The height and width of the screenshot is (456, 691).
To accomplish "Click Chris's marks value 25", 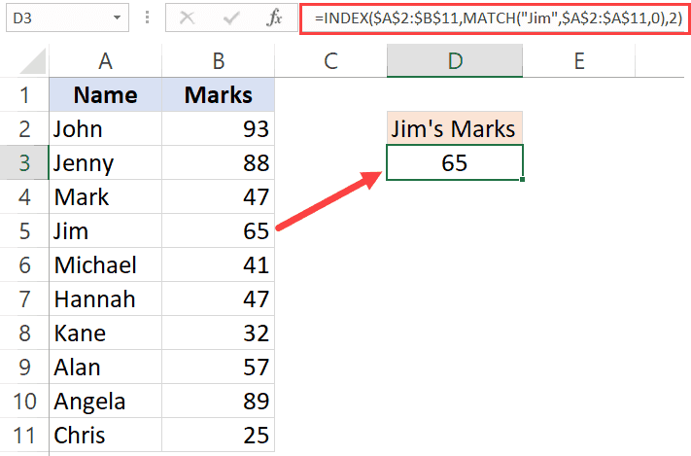I will pyautogui.click(x=218, y=435).
